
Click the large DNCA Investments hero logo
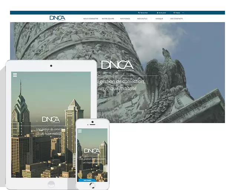(118, 66)
